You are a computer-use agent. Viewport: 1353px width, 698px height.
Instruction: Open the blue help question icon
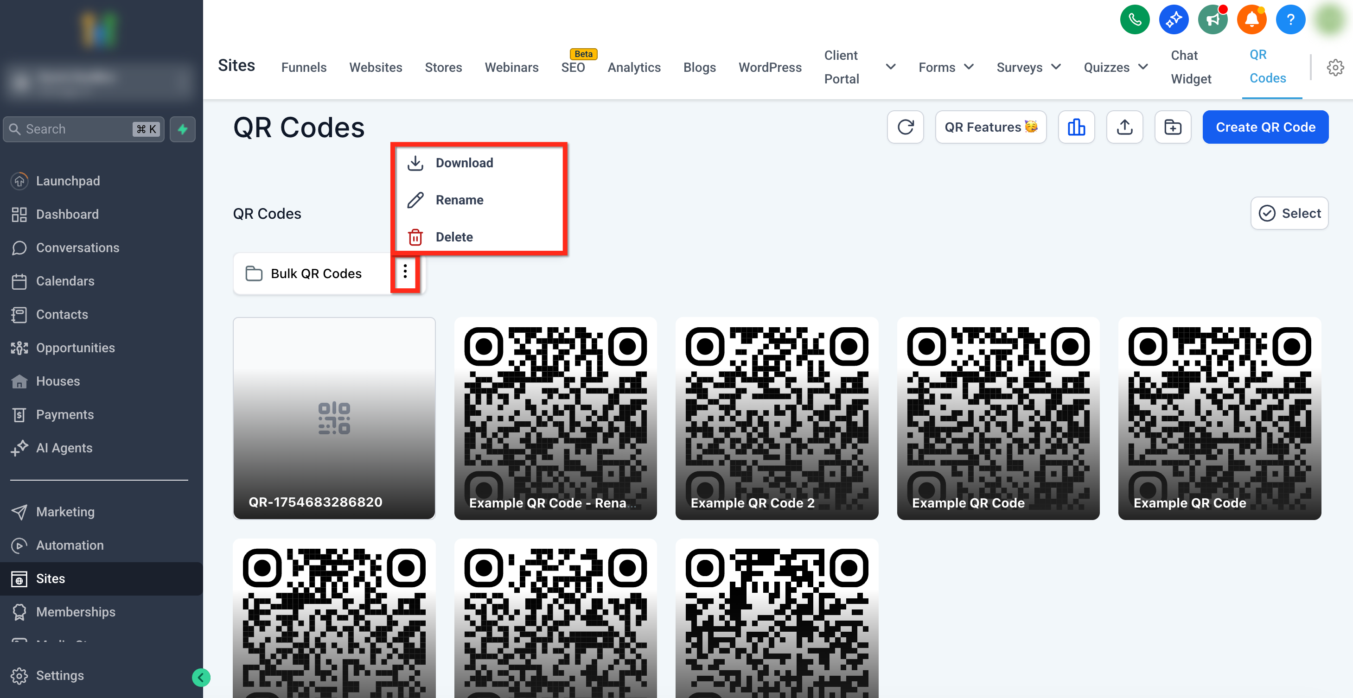(x=1290, y=20)
